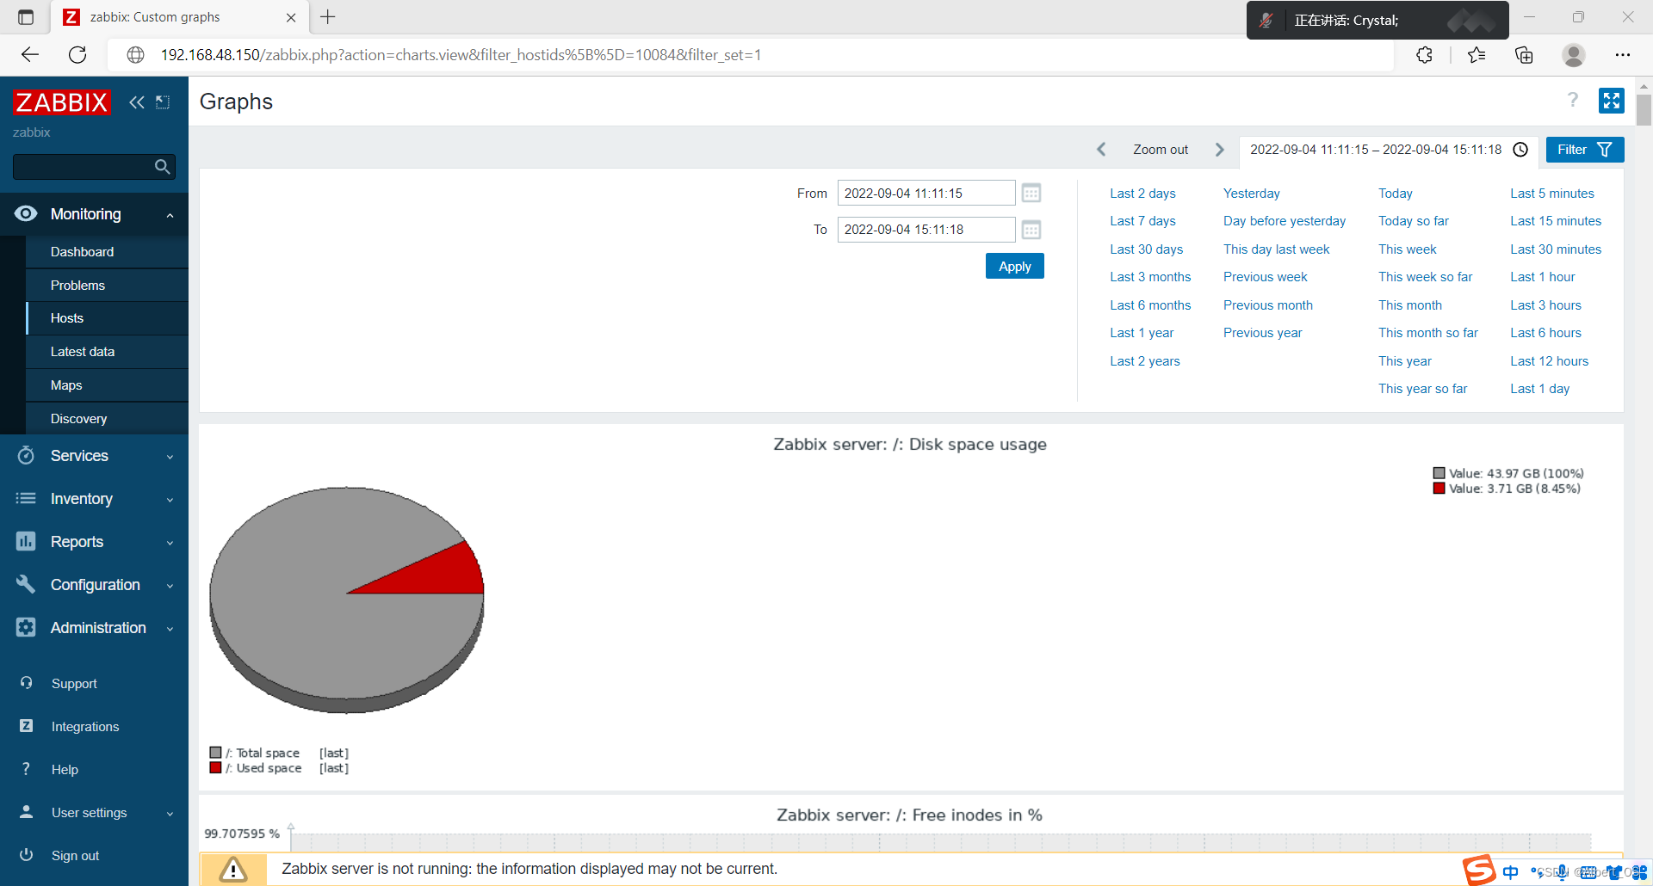Open calendar picker for From date
This screenshot has width=1653, height=886.
(x=1031, y=193)
